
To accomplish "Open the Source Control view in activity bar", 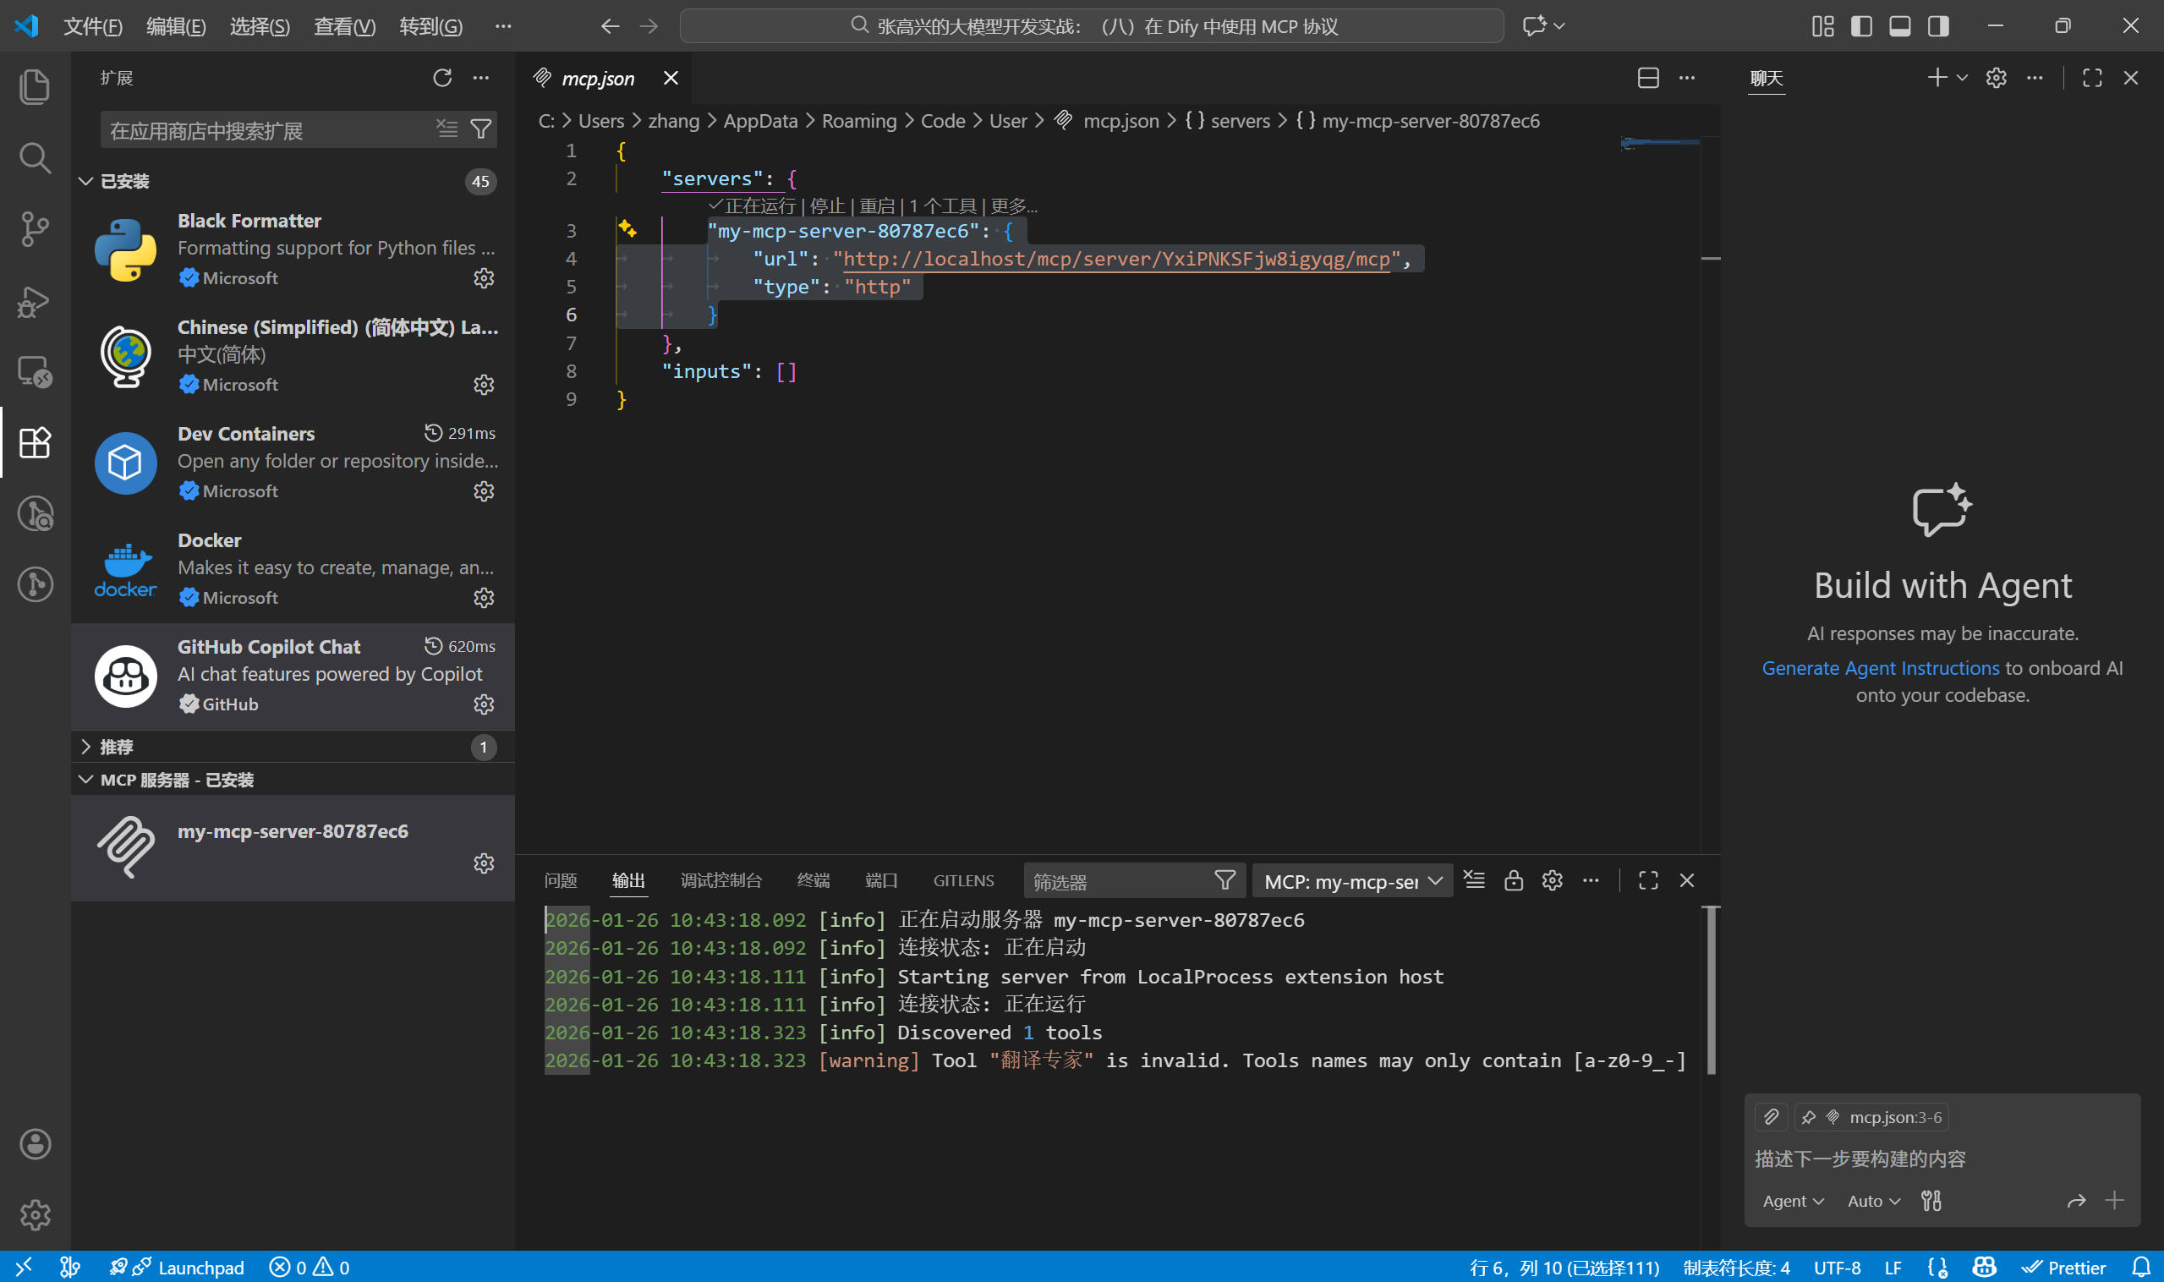I will 35,229.
